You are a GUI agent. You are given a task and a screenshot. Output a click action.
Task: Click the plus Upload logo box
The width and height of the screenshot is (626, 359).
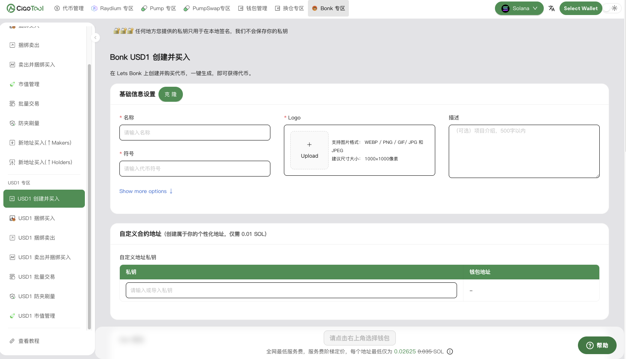309,150
